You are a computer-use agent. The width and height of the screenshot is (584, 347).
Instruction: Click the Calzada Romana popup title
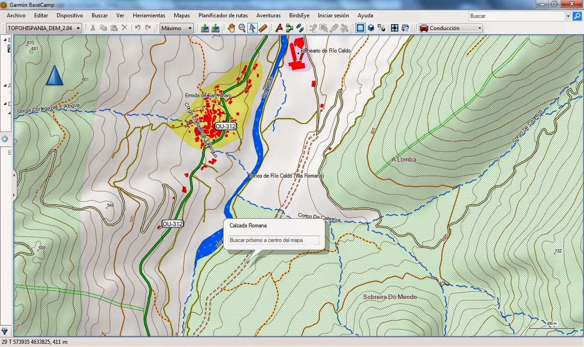click(x=248, y=226)
